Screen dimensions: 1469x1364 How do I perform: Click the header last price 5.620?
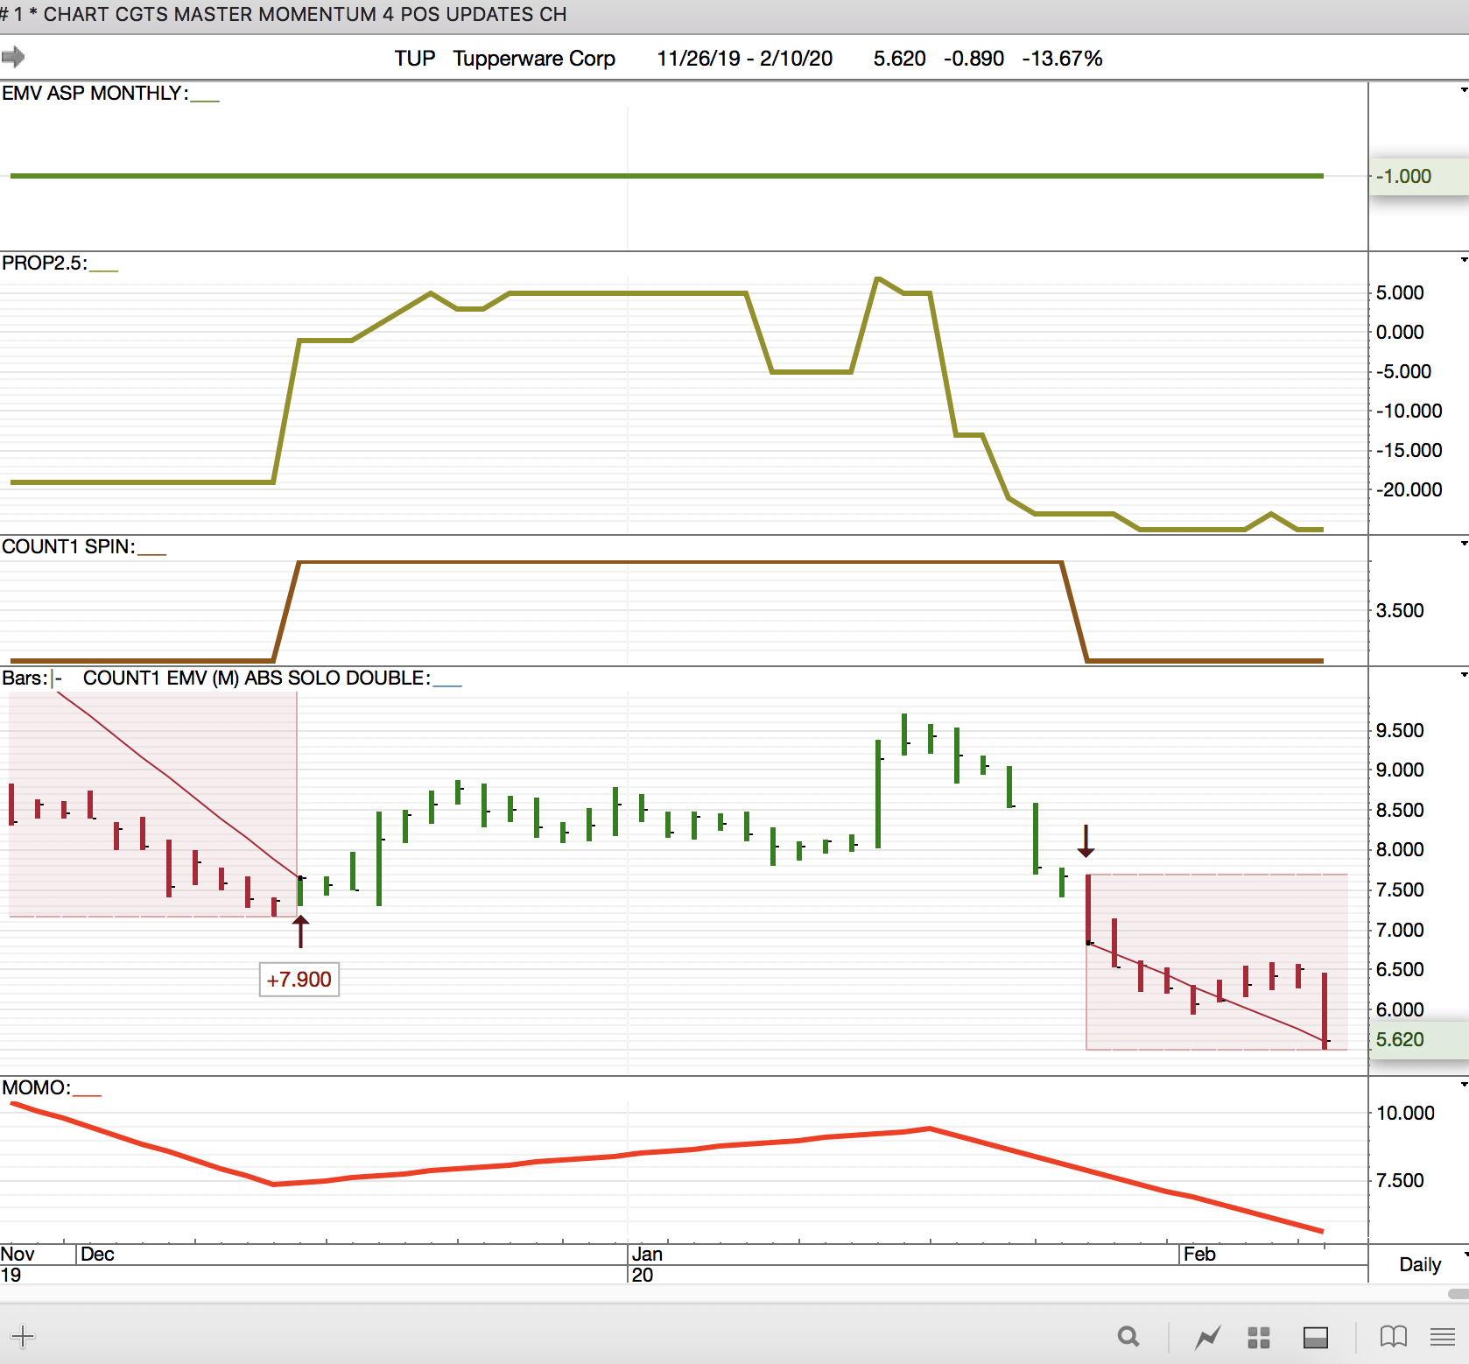tap(899, 59)
